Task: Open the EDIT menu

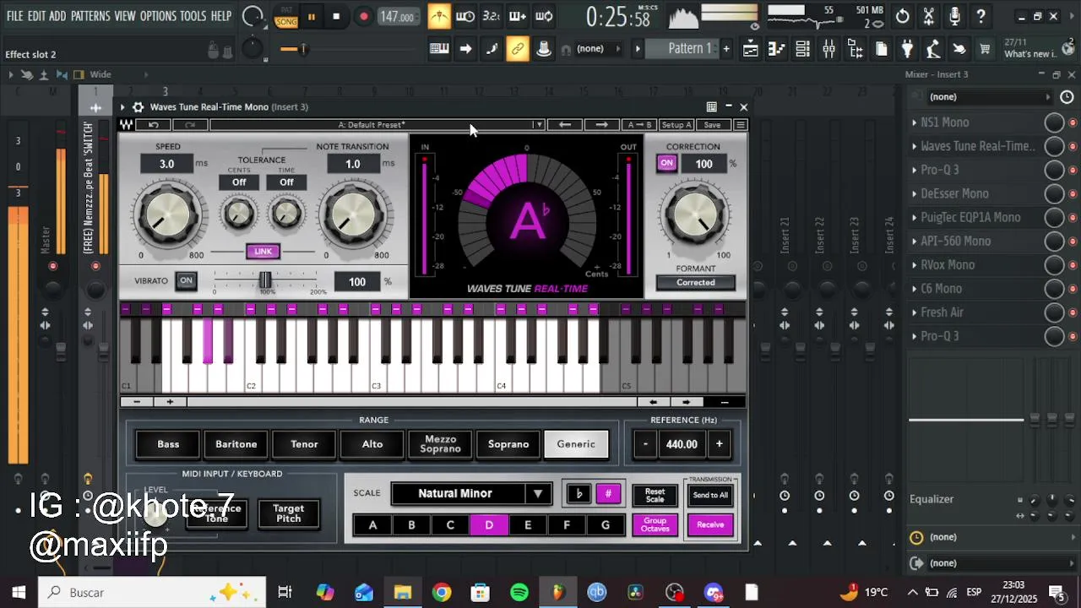Action: [36, 16]
